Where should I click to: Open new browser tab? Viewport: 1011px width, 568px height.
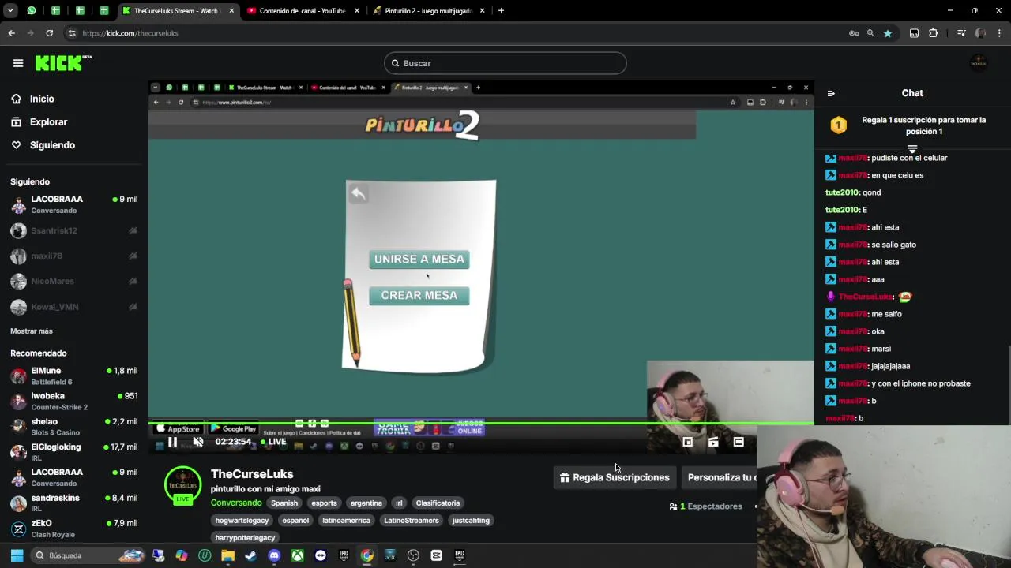click(x=501, y=11)
